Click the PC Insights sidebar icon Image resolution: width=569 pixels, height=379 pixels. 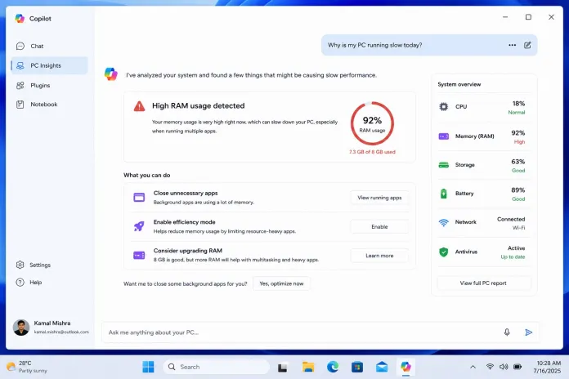point(20,65)
